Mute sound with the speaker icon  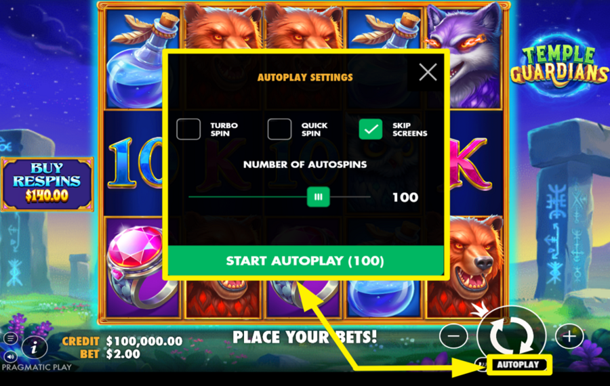point(10,356)
